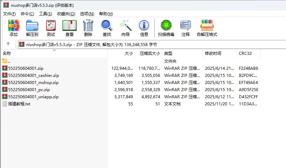Select the 552250604001_cashier.zip file

click(x=33, y=75)
